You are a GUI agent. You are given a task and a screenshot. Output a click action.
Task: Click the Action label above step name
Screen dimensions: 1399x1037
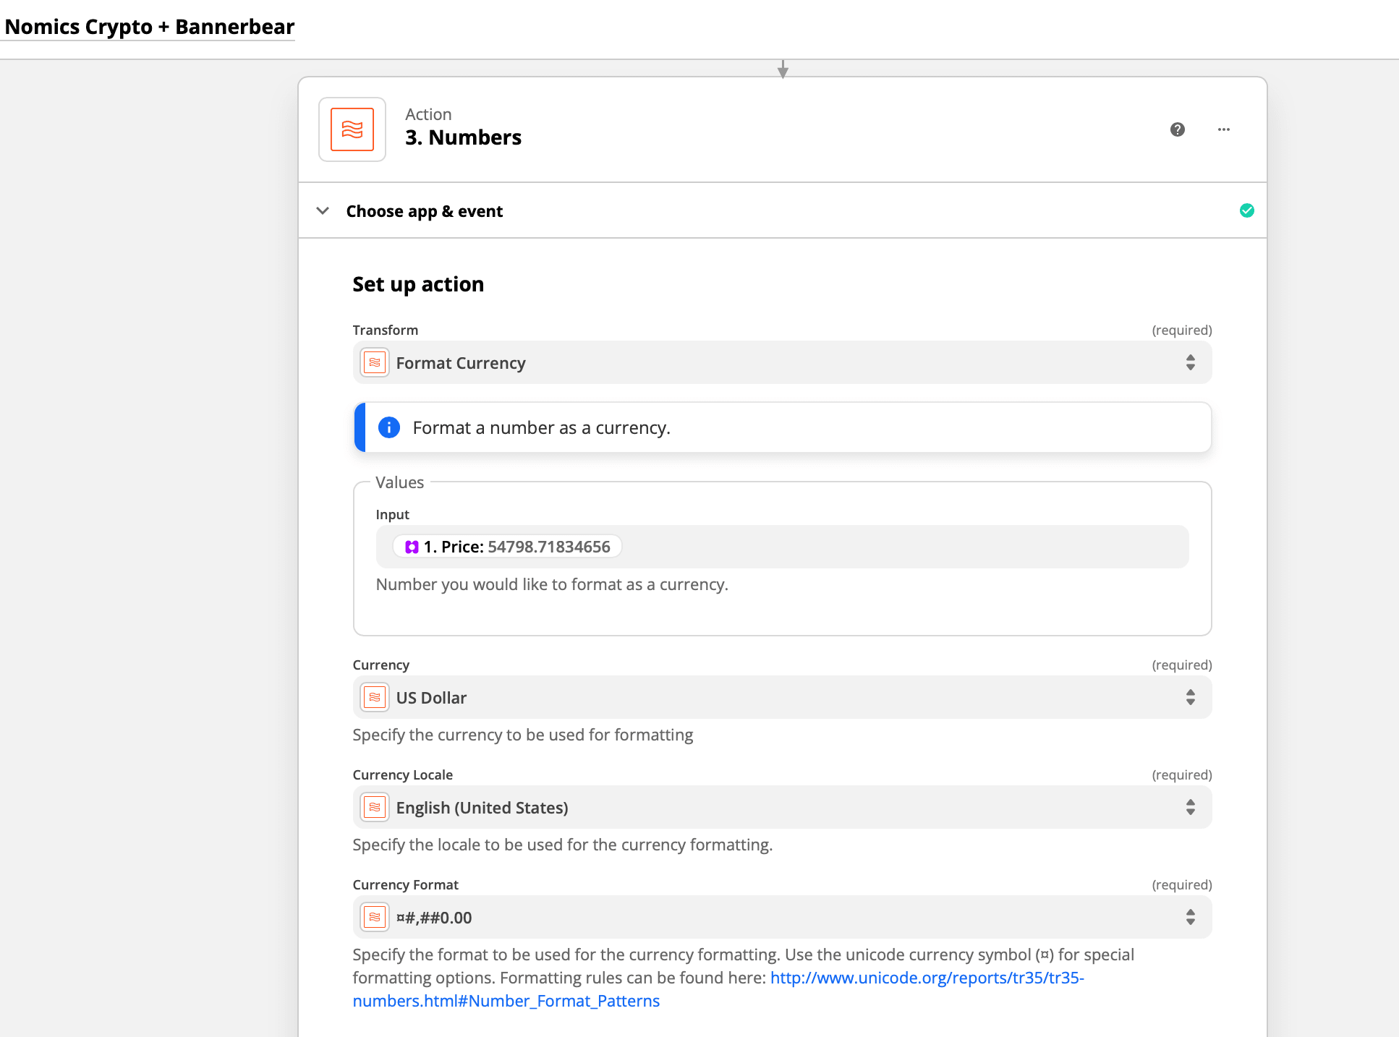(428, 114)
